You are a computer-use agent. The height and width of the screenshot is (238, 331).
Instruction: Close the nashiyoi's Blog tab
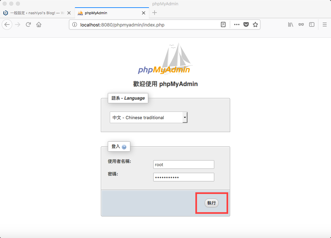(x=69, y=13)
